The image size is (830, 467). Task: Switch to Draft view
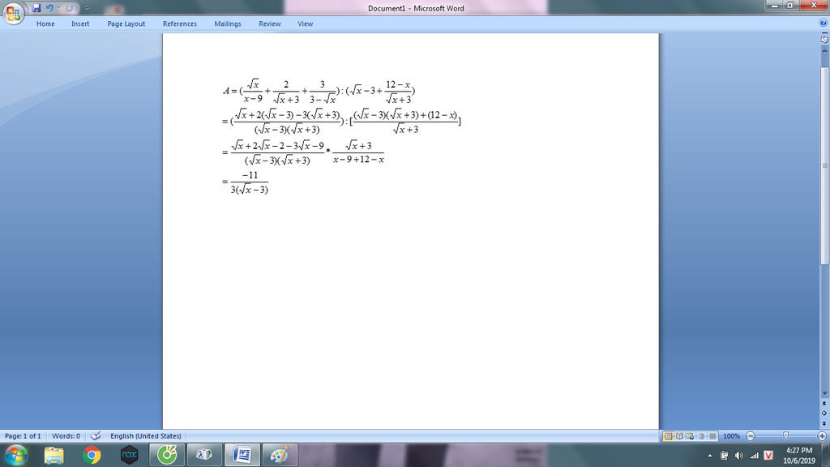pos(712,436)
